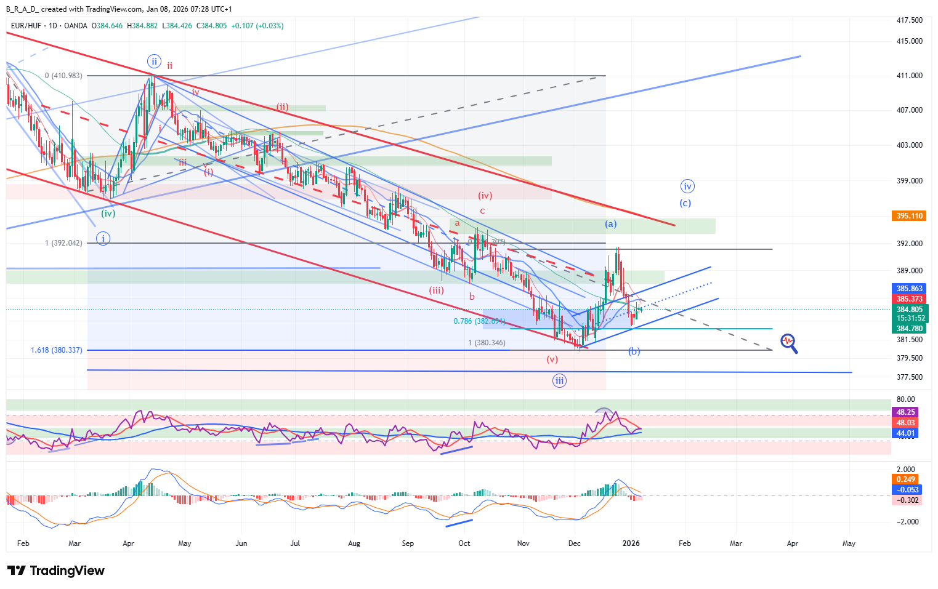Click the blue 385.863 price tag

click(909, 289)
